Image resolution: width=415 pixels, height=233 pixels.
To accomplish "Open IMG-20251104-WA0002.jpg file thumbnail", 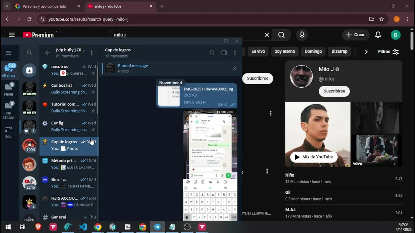I will click(x=169, y=96).
